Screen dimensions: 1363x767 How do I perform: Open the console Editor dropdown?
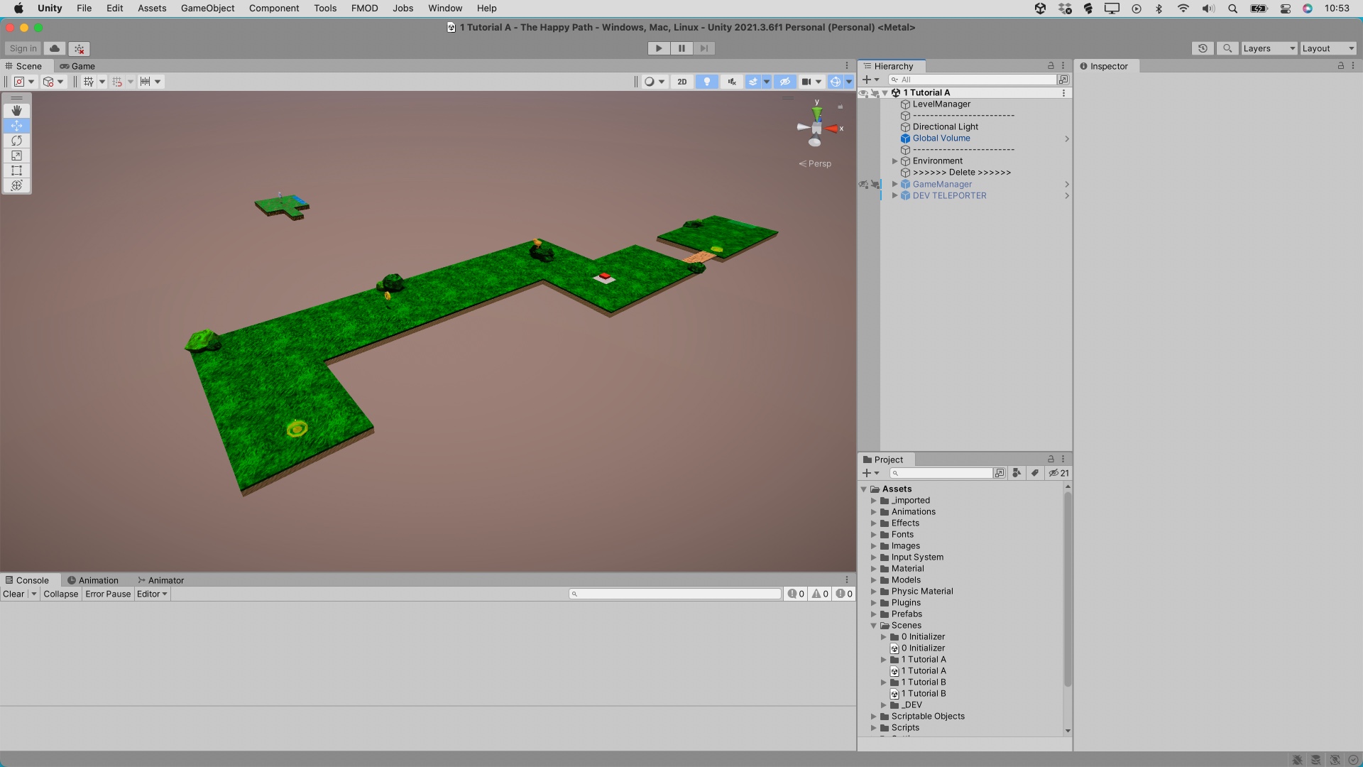tap(152, 594)
